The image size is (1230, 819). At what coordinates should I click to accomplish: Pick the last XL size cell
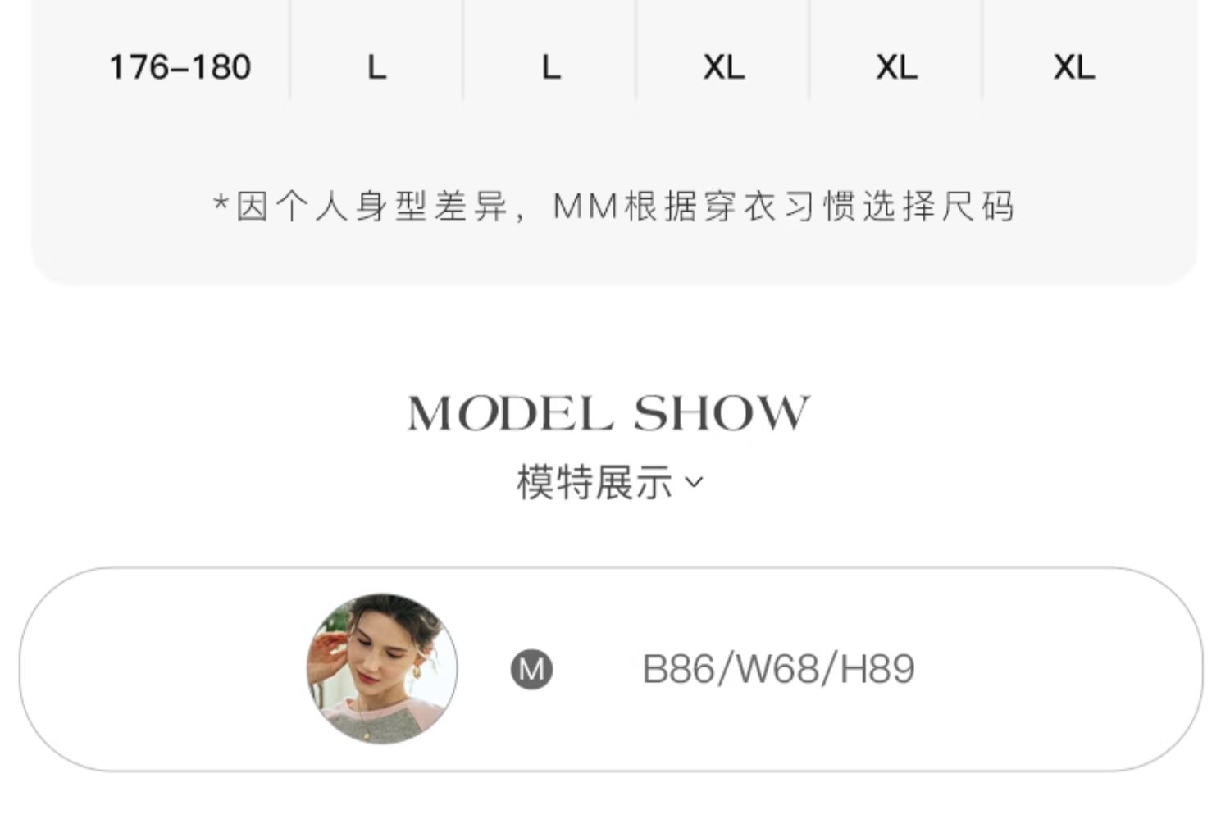click(x=1074, y=67)
